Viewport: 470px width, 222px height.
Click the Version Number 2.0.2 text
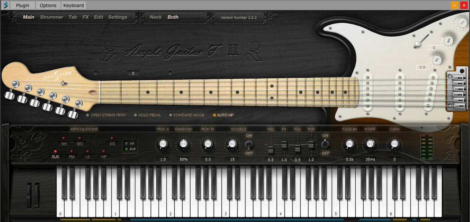pyautogui.click(x=239, y=18)
